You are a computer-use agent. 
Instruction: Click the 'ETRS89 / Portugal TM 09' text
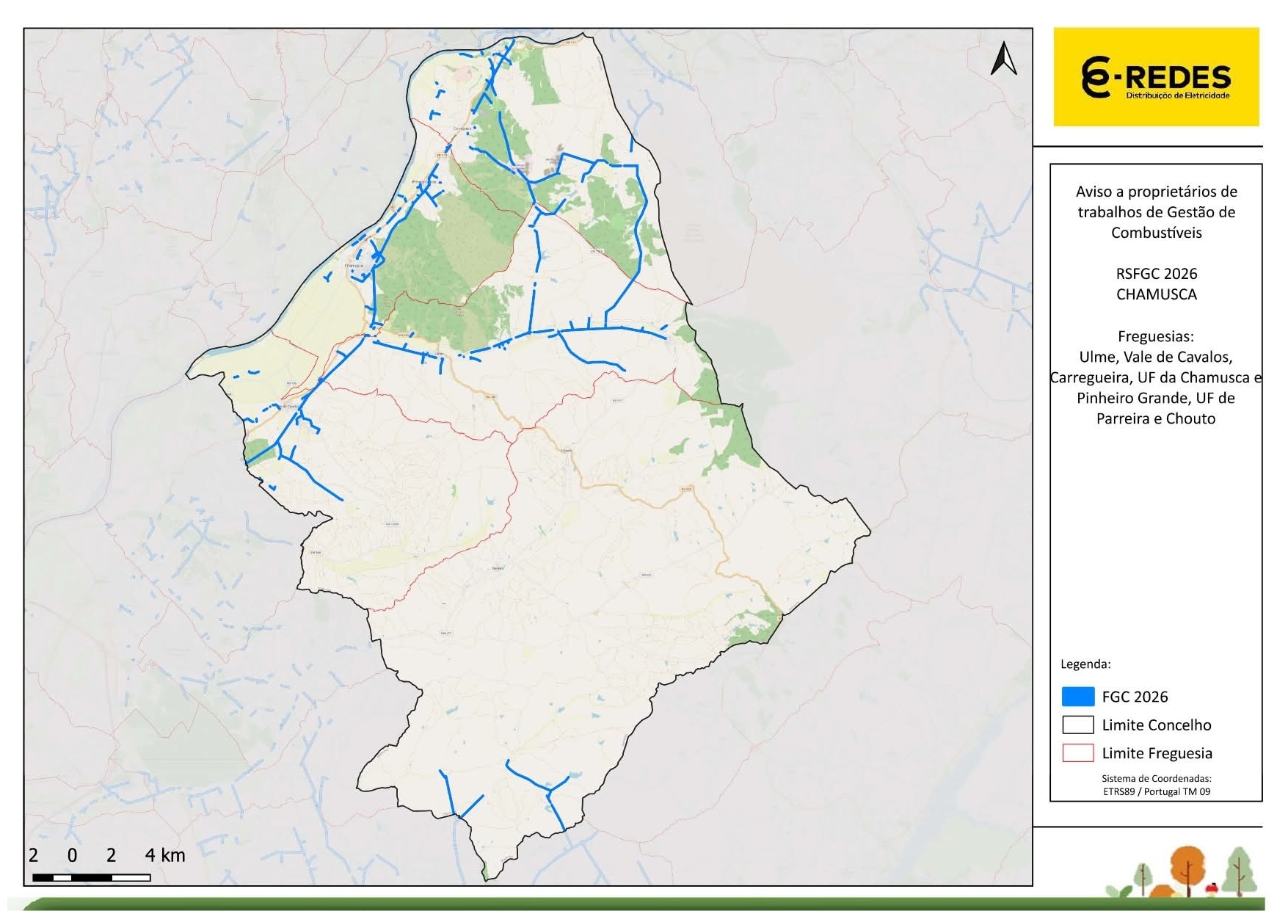(1156, 791)
